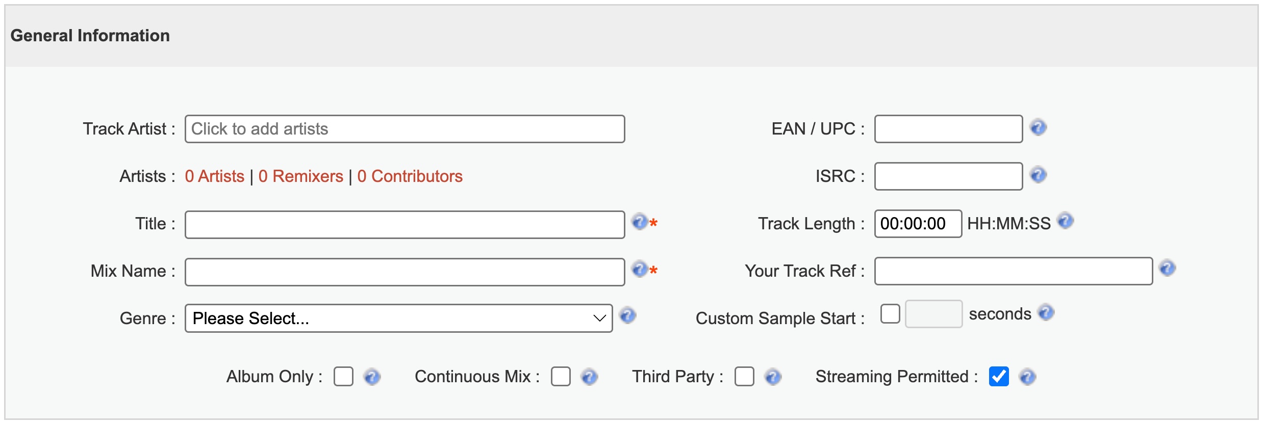Click the 0 Contributors link

point(410,176)
